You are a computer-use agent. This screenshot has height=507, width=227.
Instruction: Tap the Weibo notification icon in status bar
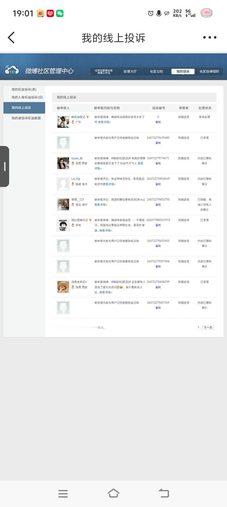tap(41, 13)
